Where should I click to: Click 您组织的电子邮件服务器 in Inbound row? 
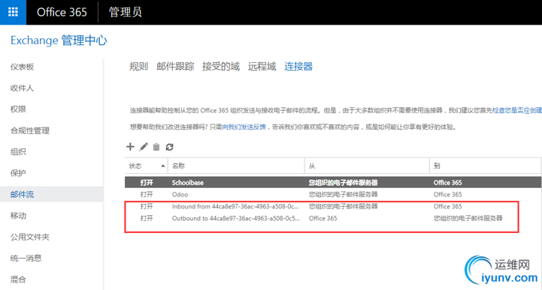[344, 206]
